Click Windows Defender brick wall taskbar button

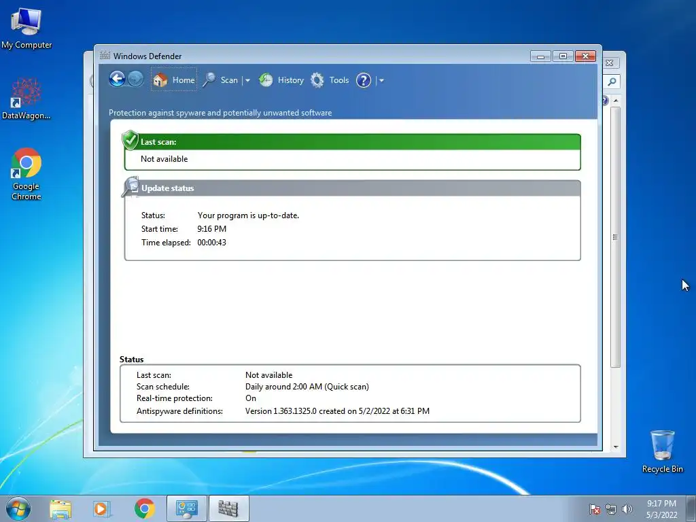click(228, 508)
